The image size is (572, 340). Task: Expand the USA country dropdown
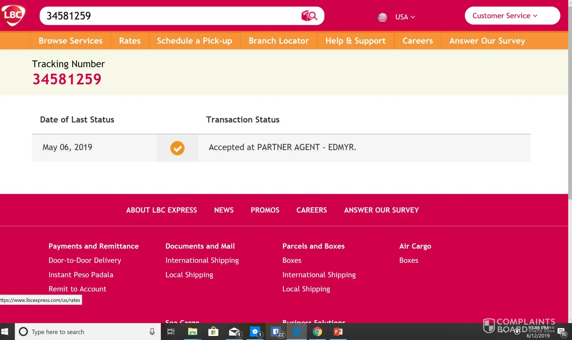[405, 17]
